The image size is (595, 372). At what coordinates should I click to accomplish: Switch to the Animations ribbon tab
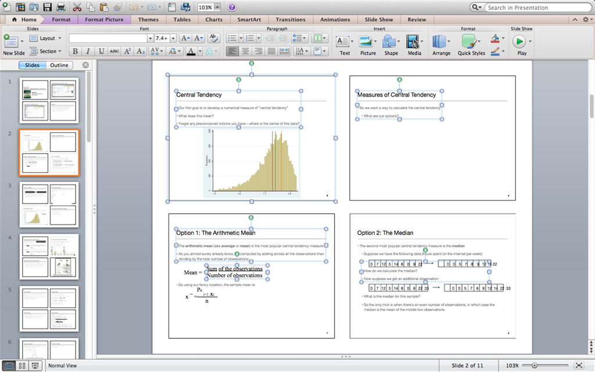tap(335, 19)
